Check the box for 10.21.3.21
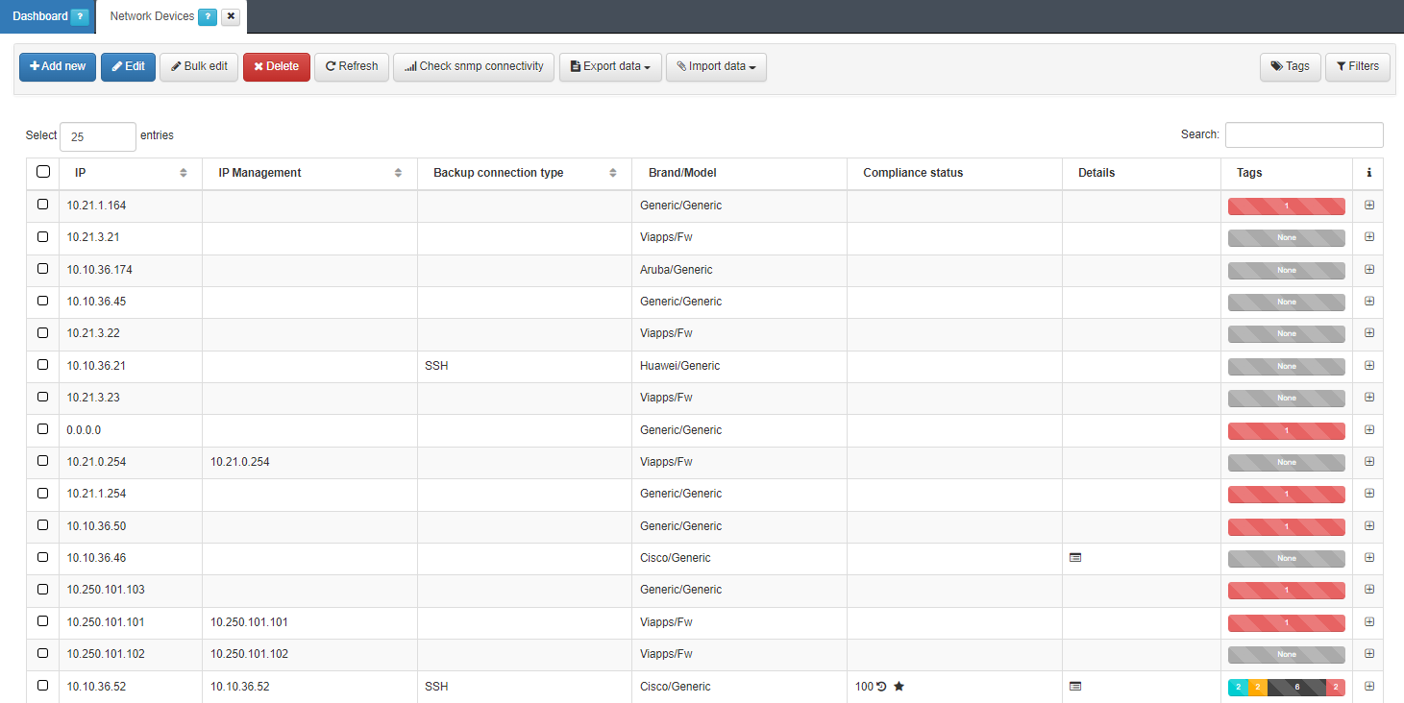The width and height of the screenshot is (1404, 703). 42,236
